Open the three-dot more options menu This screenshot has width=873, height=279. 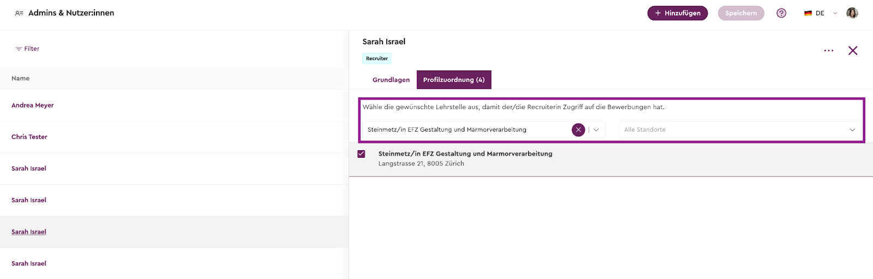pyautogui.click(x=828, y=51)
